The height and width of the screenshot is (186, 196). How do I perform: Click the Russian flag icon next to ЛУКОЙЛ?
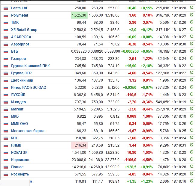[6, 95]
